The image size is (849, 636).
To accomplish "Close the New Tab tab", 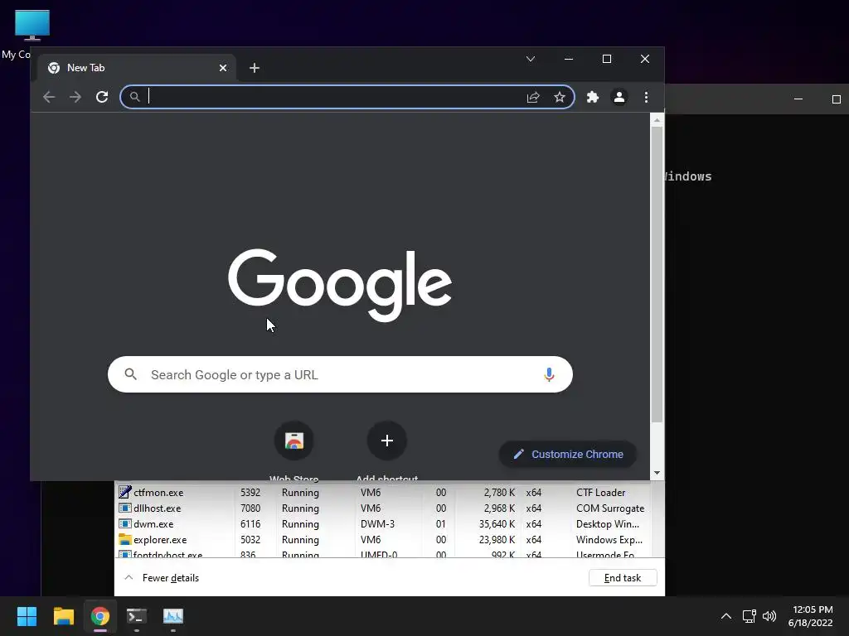I will click(x=223, y=68).
